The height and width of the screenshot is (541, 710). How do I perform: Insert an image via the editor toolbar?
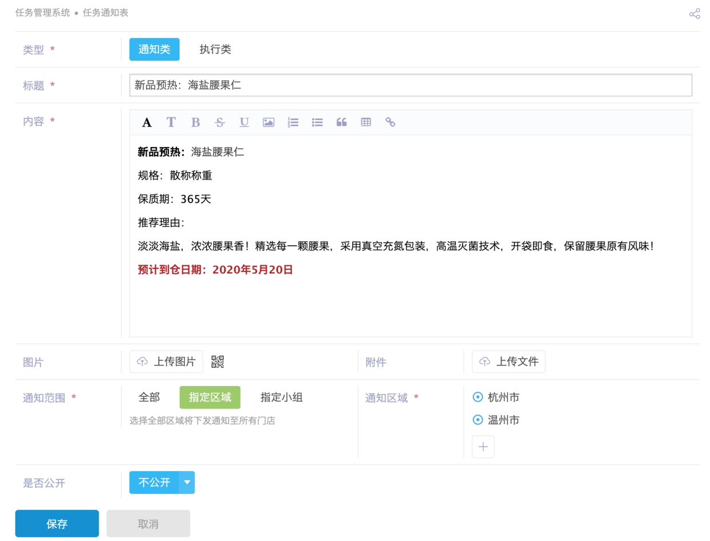[x=268, y=122]
